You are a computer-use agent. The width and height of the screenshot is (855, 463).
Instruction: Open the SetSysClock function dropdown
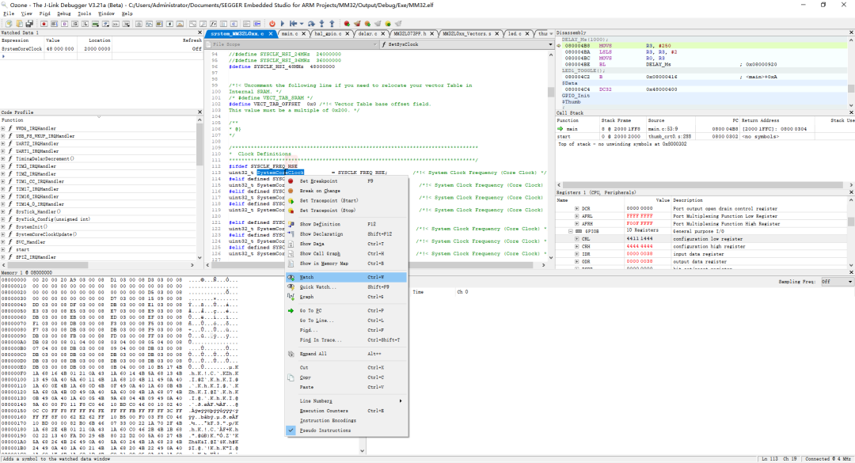(x=467, y=44)
